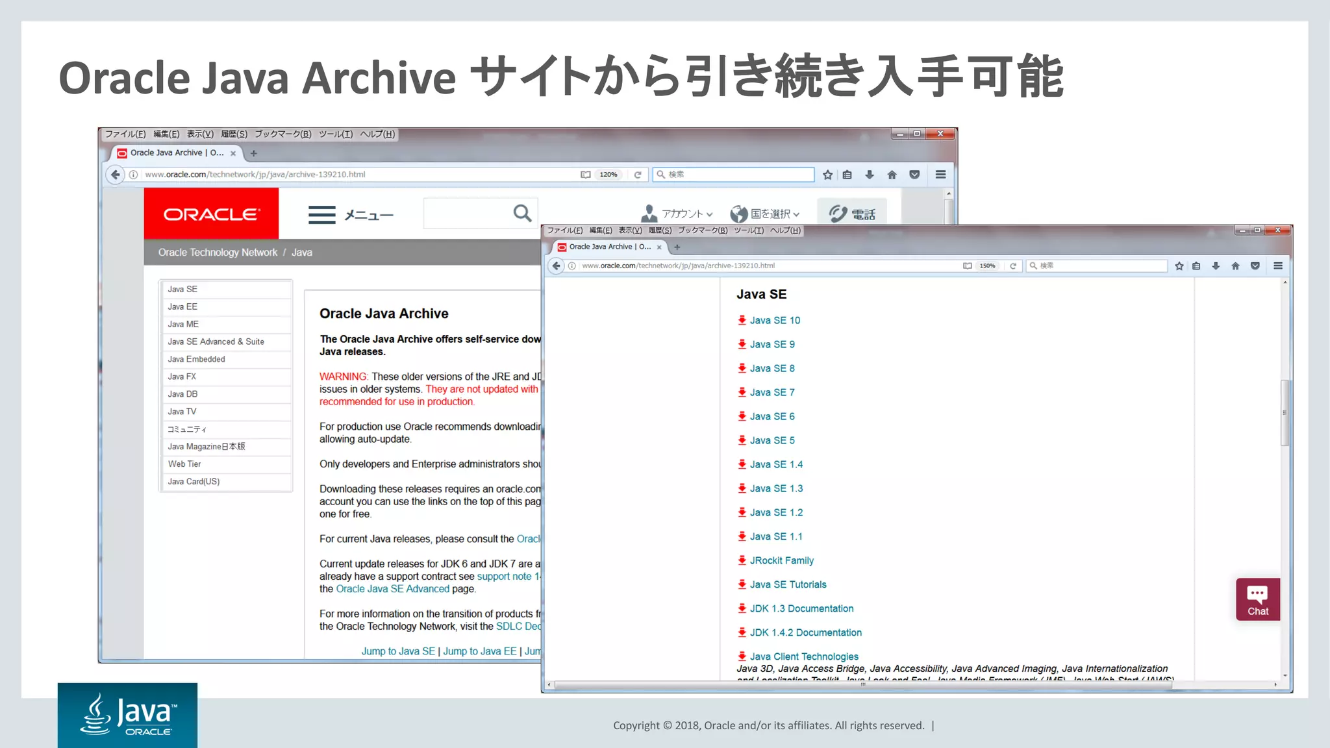
Task: Open ヘルプ menu in front window
Action: click(x=785, y=231)
